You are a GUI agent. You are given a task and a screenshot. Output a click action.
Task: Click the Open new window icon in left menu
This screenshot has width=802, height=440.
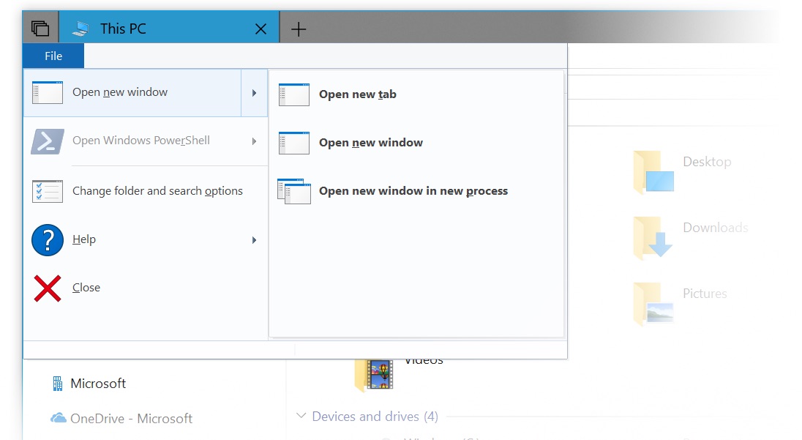[x=48, y=92]
